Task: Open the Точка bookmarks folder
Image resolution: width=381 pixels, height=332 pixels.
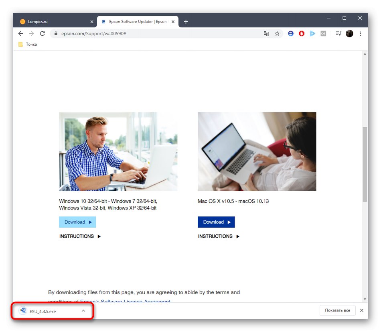Action: coord(28,44)
